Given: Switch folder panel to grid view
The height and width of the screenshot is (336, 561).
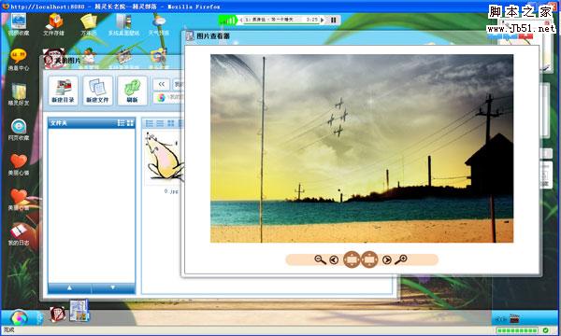Looking at the screenshot, I should click(x=130, y=123).
